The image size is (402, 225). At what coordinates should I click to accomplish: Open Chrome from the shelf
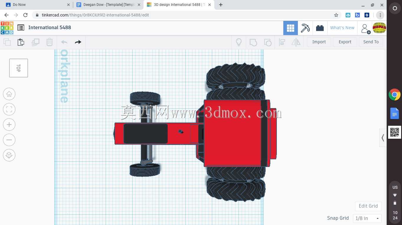point(395,95)
